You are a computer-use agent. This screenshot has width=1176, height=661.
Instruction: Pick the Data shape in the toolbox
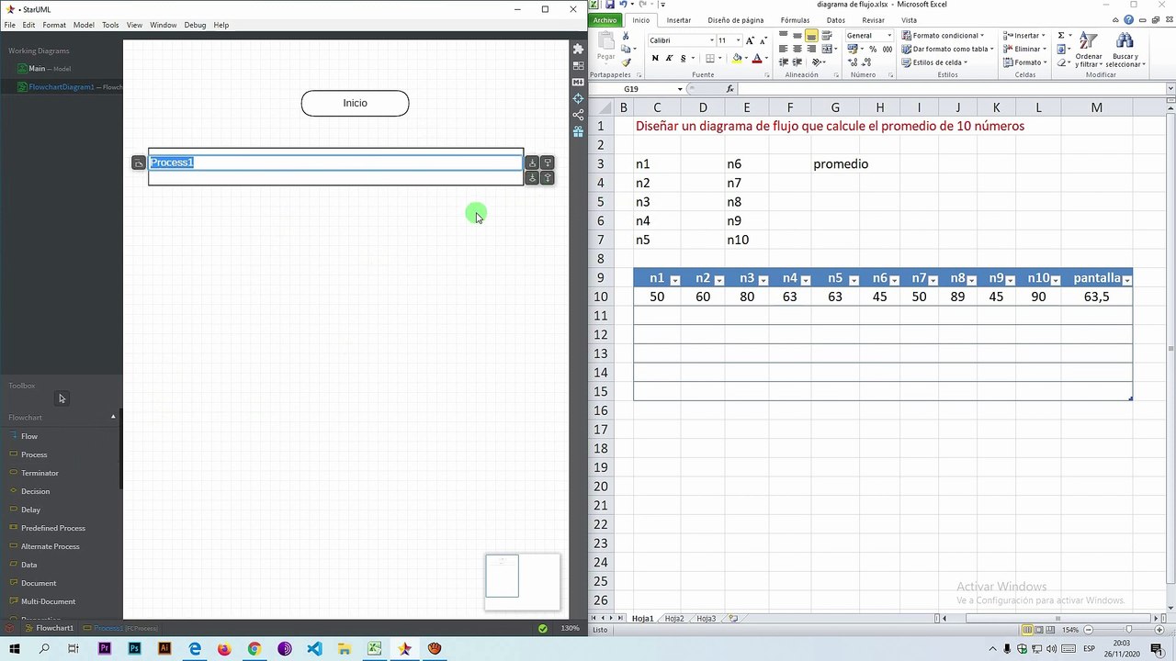(x=28, y=565)
